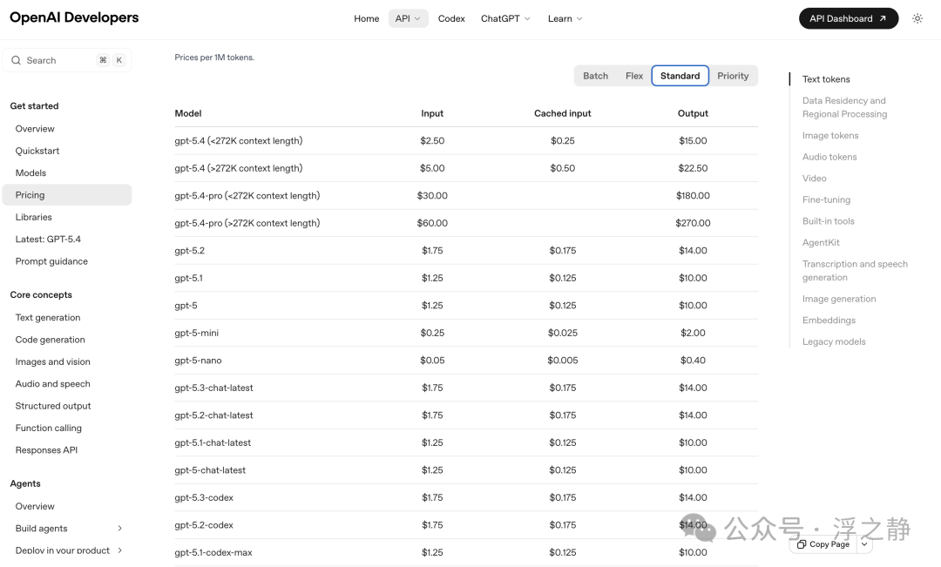Viewport: 941px width, 567px height.
Task: Jump to Embeddings section
Action: 829,321
